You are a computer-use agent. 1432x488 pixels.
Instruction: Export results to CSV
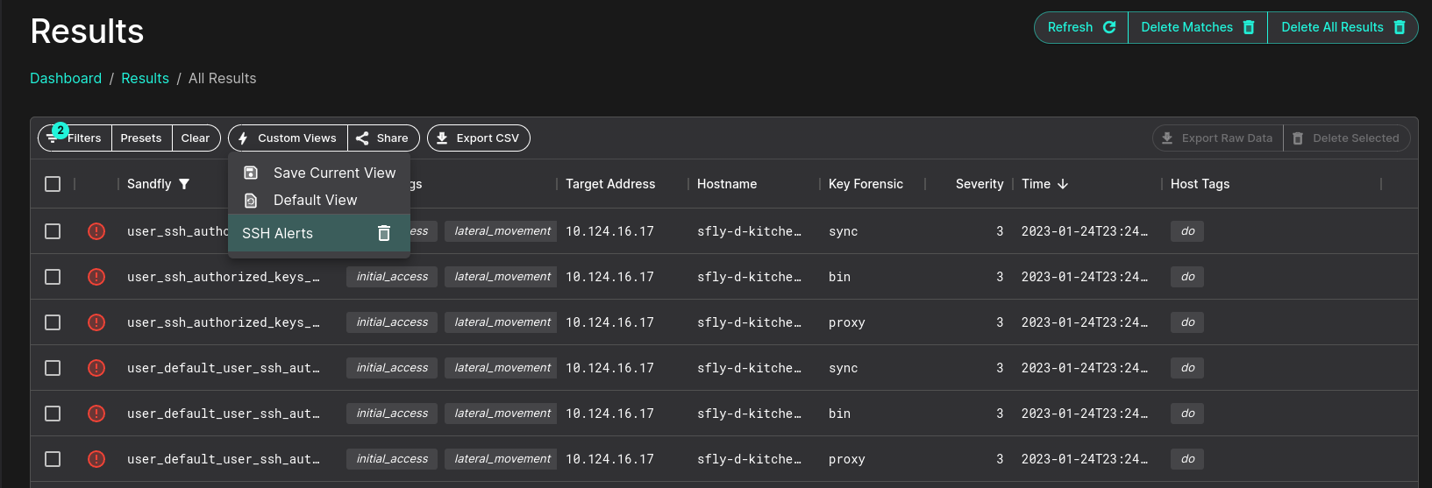coord(479,138)
